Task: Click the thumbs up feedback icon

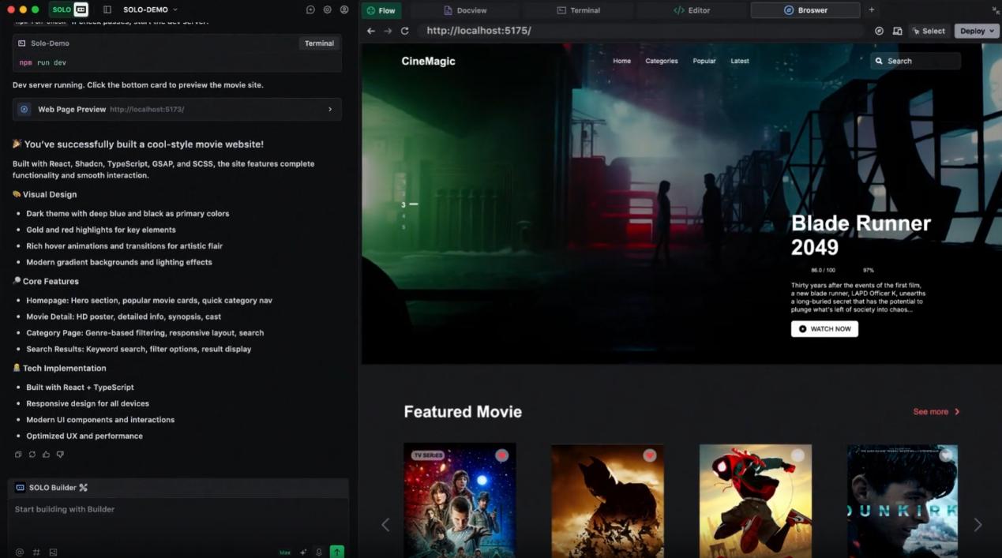Action: (x=46, y=455)
